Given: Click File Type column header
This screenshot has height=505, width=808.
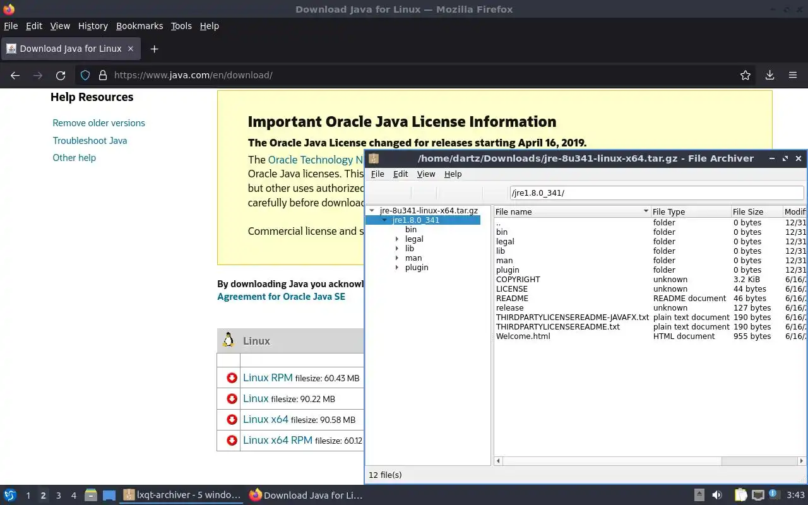Looking at the screenshot, I should click(x=691, y=211).
